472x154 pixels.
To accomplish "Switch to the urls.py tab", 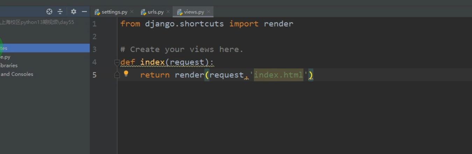I will pyautogui.click(x=155, y=12).
